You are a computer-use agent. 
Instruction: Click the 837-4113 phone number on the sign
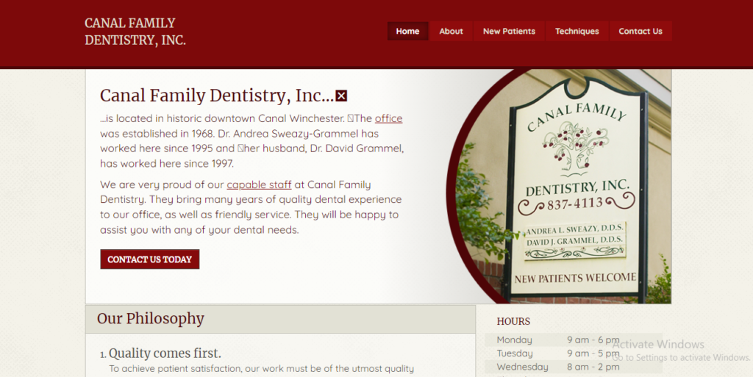point(574,204)
